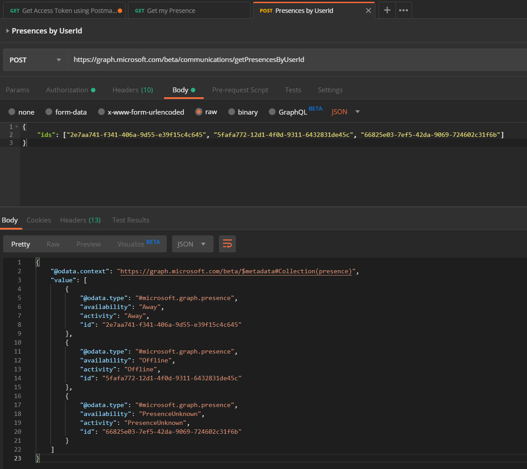Image resolution: width=527 pixels, height=469 pixels.
Task: Open the tab options ellipsis menu
Action: point(403,10)
